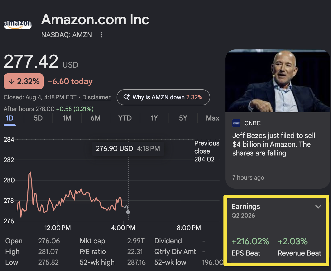Viewport: 331px width, 271px height.
Task: Click the Jeff Bezos news photo
Action: click(278, 81)
